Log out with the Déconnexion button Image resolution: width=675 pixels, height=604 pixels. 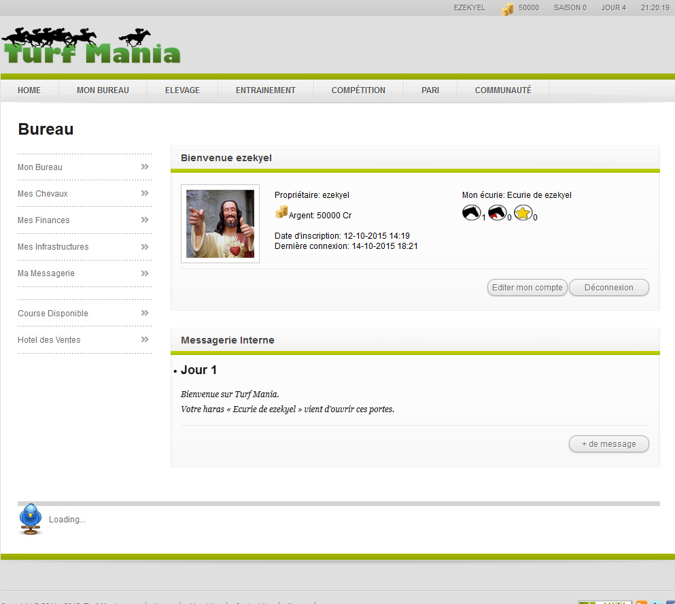click(x=608, y=287)
